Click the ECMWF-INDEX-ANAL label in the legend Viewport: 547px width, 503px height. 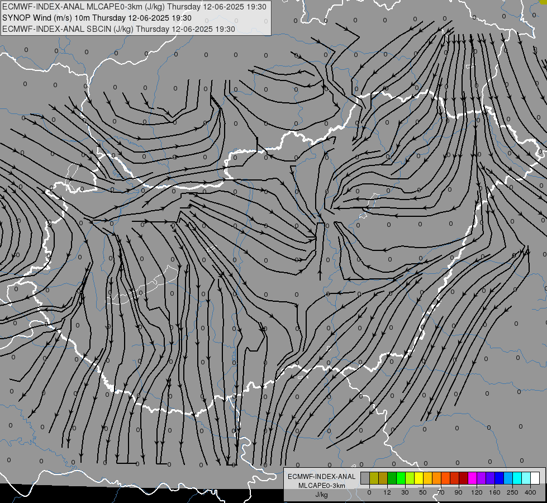[x=322, y=477]
